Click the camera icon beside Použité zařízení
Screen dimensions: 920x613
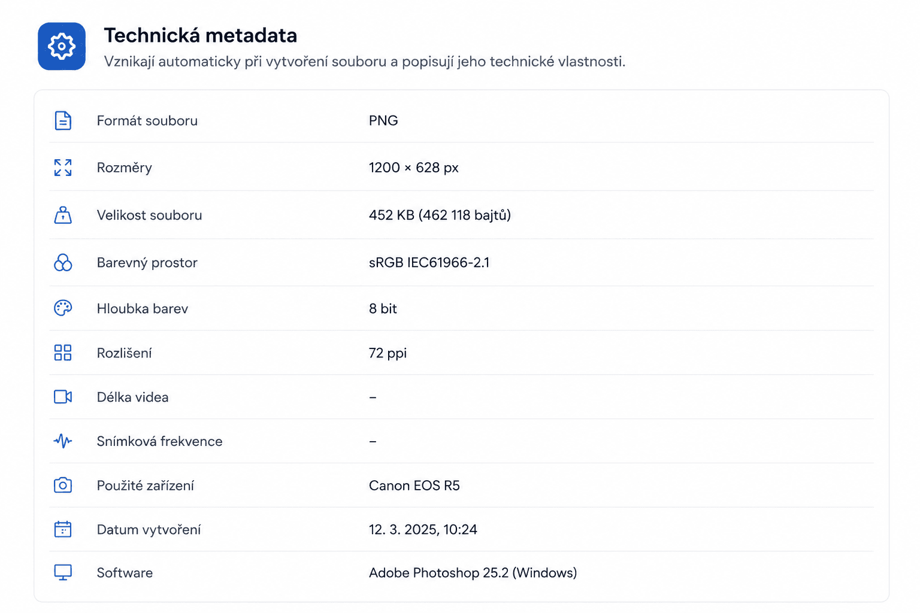click(x=63, y=485)
